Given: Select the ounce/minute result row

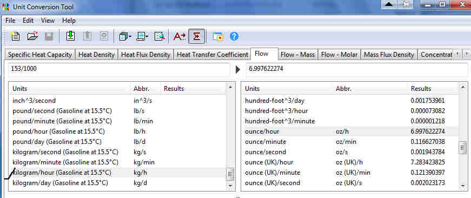Looking at the screenshot, I should pos(350,142).
